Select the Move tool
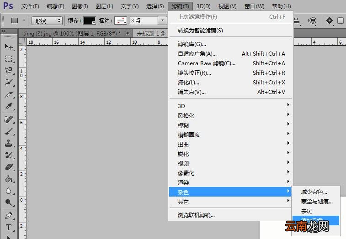This screenshot has width=346, height=239. point(9,47)
